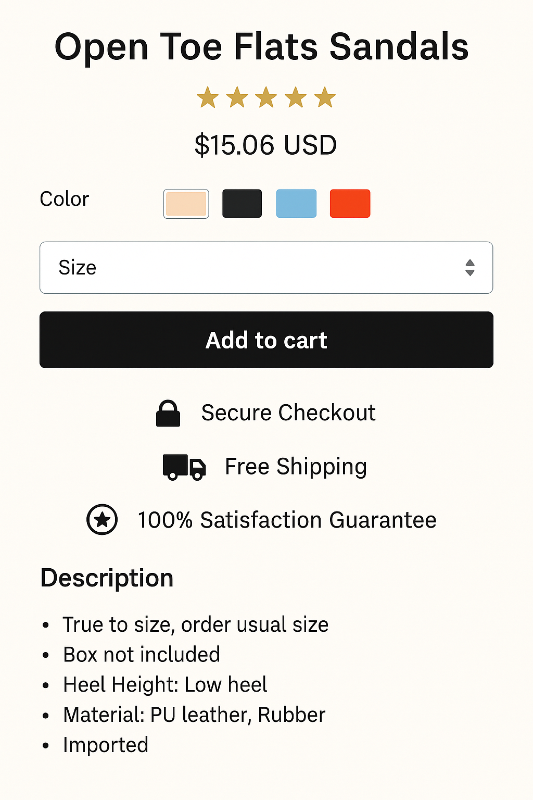Click the circled star guarantee badge
The height and width of the screenshot is (800, 533).
(x=102, y=520)
